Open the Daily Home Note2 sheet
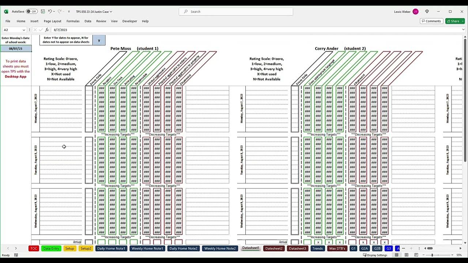 coord(184,248)
